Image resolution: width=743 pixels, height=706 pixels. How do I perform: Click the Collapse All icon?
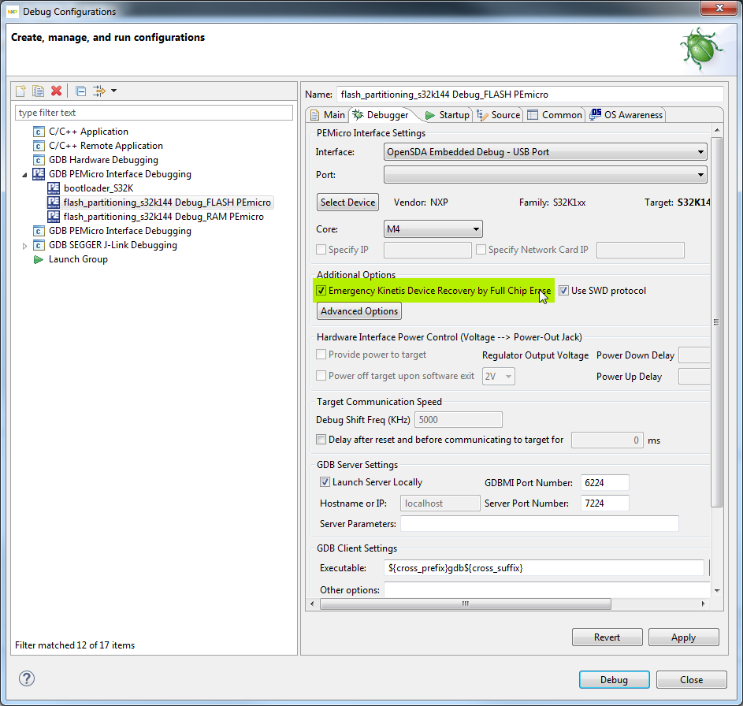coord(81,91)
